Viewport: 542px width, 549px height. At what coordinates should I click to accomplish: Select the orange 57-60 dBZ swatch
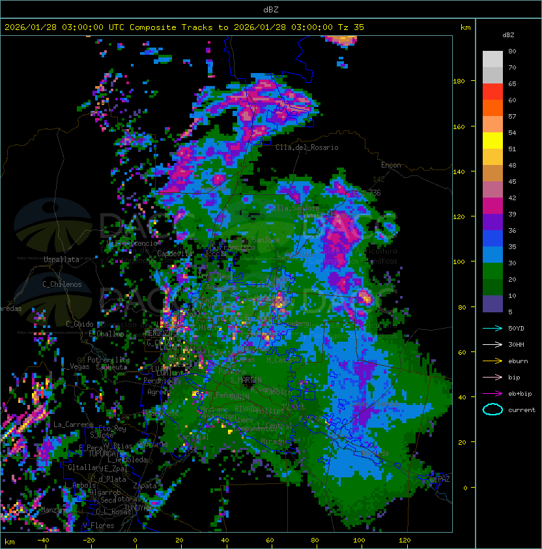tap(492, 108)
